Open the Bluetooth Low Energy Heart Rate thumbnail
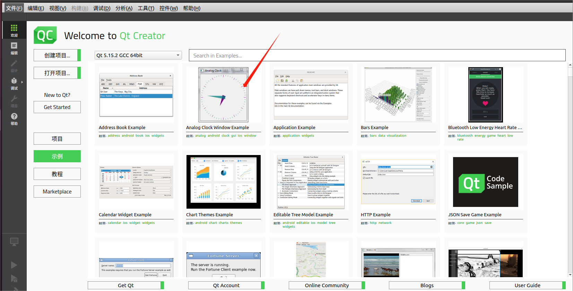The width and height of the screenshot is (573, 291). tap(486, 95)
